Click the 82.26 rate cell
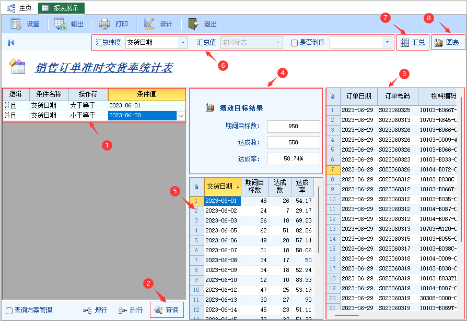The image size is (467, 321). pyautogui.click(x=302, y=230)
